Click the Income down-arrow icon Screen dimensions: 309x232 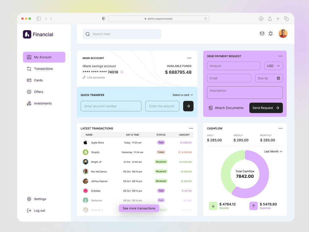tap(213, 206)
